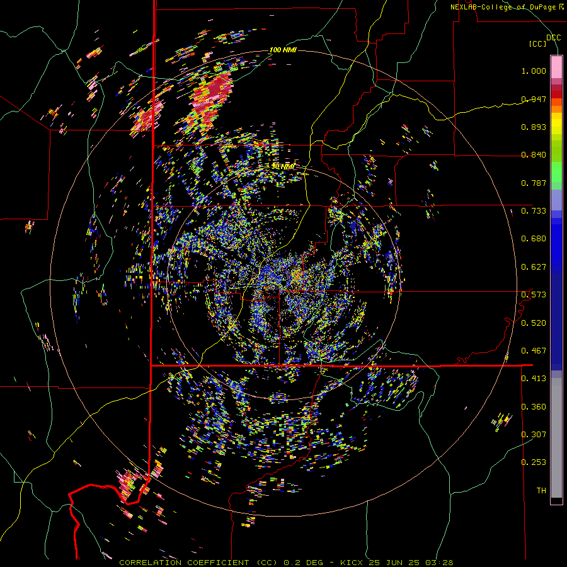Select the 0.733 legend value
Image resolution: width=567 pixels, height=567 pixels.
coord(534,211)
